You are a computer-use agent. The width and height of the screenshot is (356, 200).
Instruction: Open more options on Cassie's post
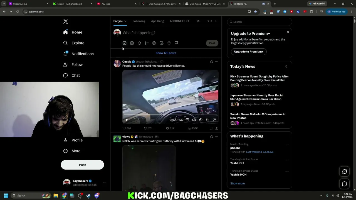tap(217, 62)
